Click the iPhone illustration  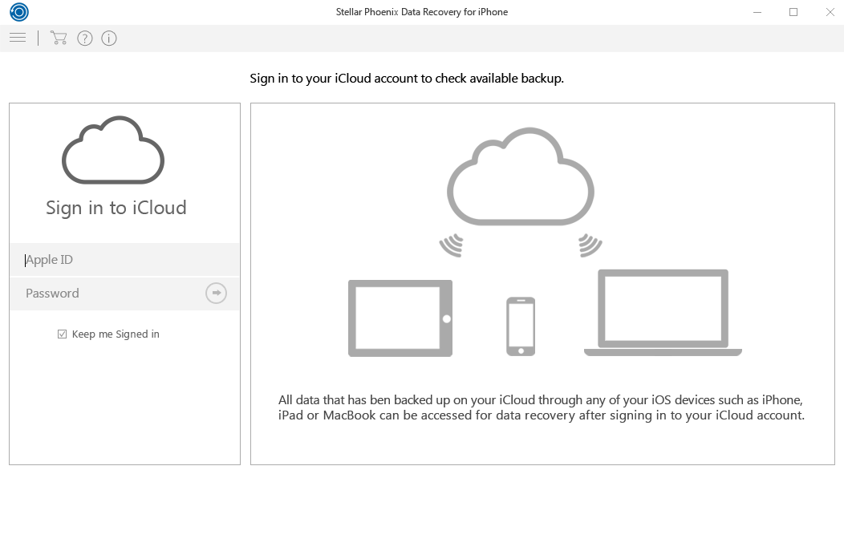[521, 326]
